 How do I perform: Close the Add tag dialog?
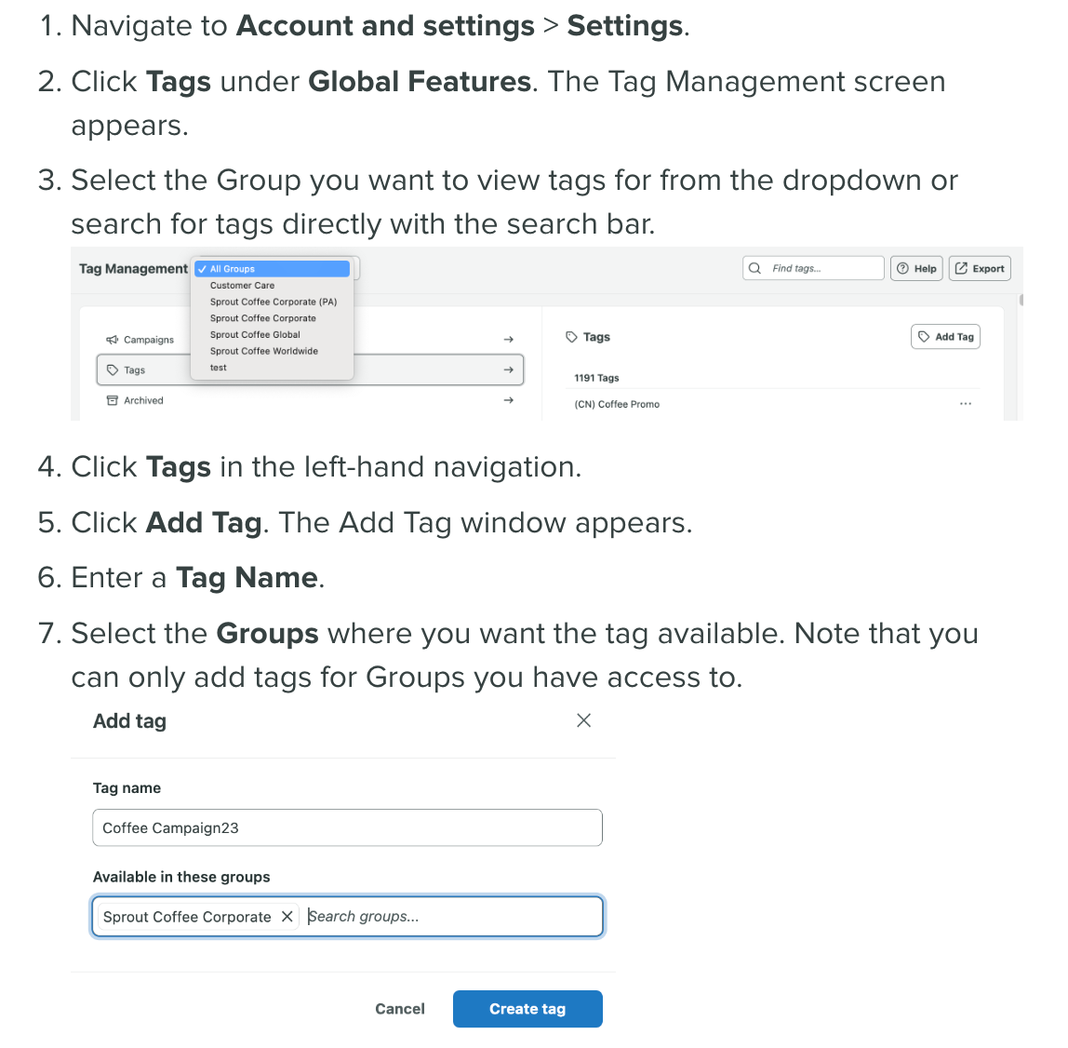coord(583,720)
